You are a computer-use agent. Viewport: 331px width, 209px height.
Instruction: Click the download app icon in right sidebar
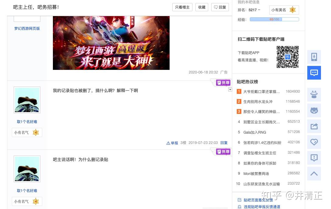(314, 57)
